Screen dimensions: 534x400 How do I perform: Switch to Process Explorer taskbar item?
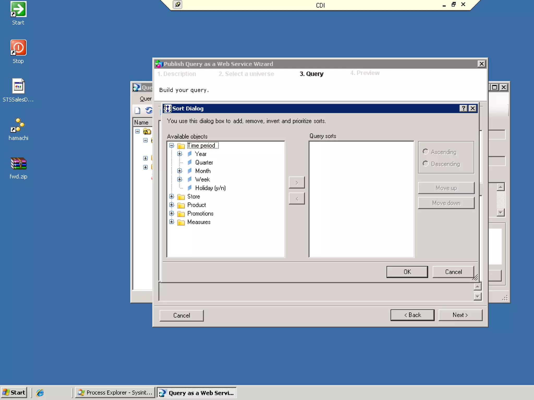point(115,393)
